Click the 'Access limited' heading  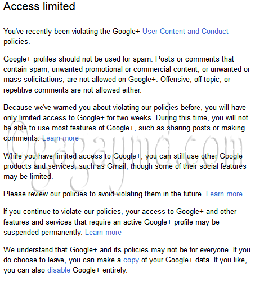(39, 6)
